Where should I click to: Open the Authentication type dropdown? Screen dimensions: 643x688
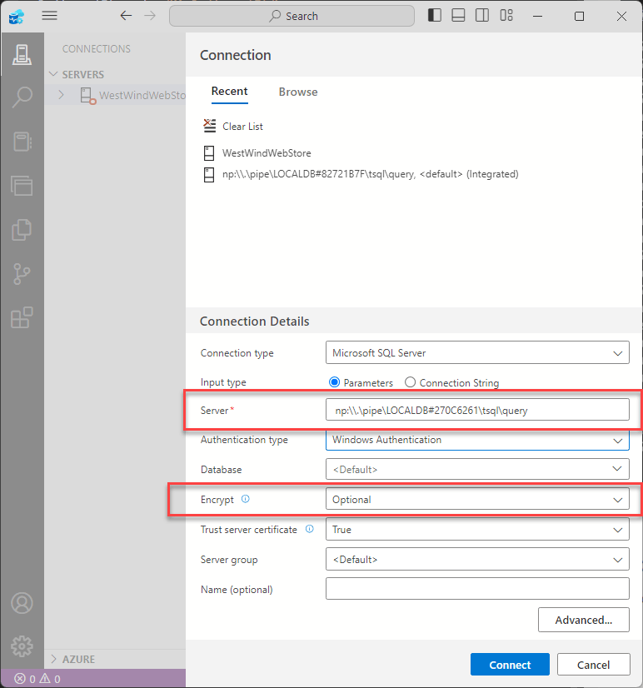[x=477, y=440]
